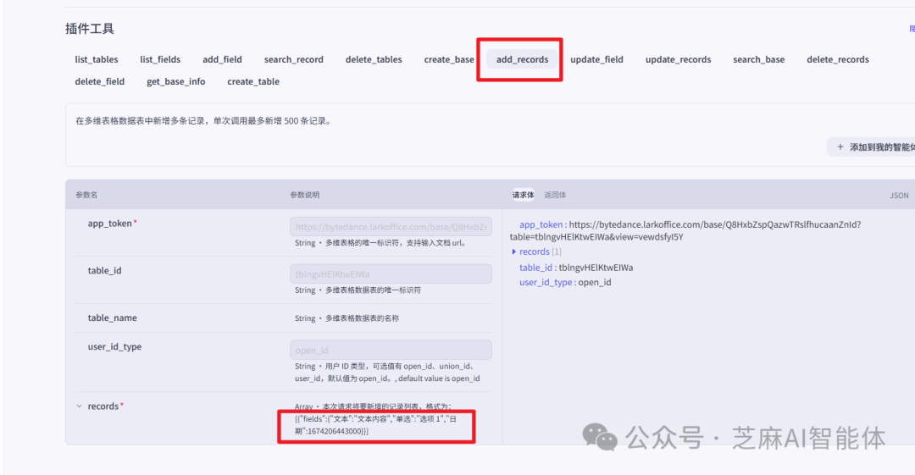Viewport: 915px width, 475px height.
Task: Focus the table_id input field
Action: [391, 273]
